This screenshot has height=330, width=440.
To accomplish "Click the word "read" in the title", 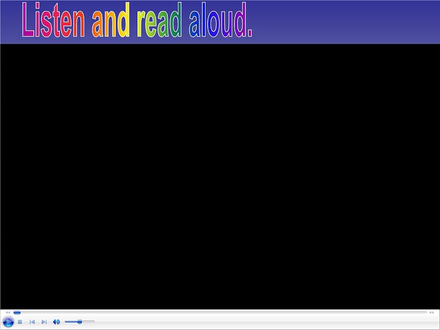I will tap(159, 22).
